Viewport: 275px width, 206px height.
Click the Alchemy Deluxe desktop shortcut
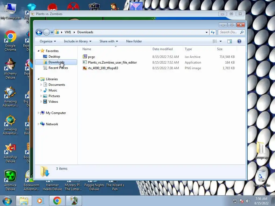pyautogui.click(x=10, y=69)
